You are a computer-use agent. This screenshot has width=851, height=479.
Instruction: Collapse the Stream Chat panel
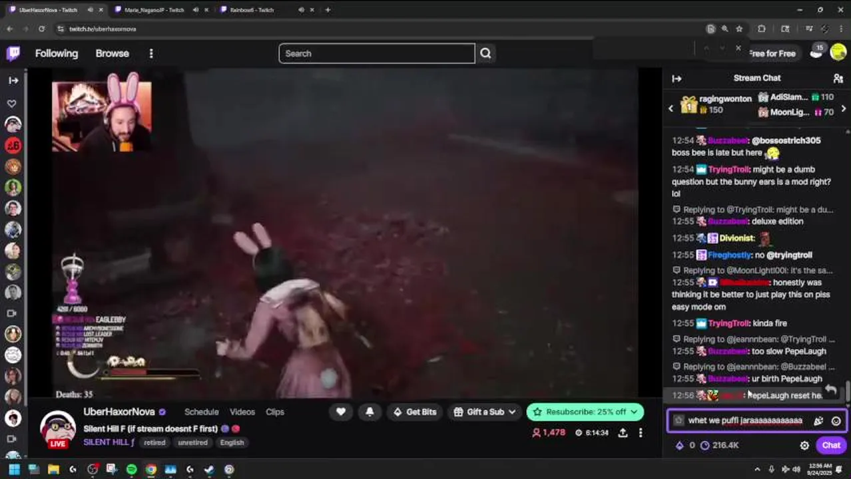point(677,79)
